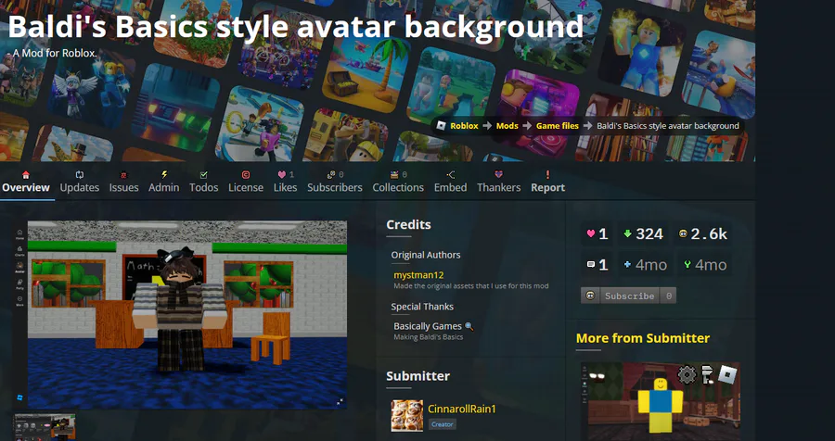The image size is (835, 441).
Task: Go to the Mods breadcrumb link
Action: click(507, 126)
